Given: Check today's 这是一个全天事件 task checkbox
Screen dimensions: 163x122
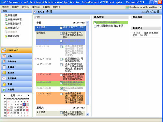Looking at the screenshot, I should (x=61, y=33).
